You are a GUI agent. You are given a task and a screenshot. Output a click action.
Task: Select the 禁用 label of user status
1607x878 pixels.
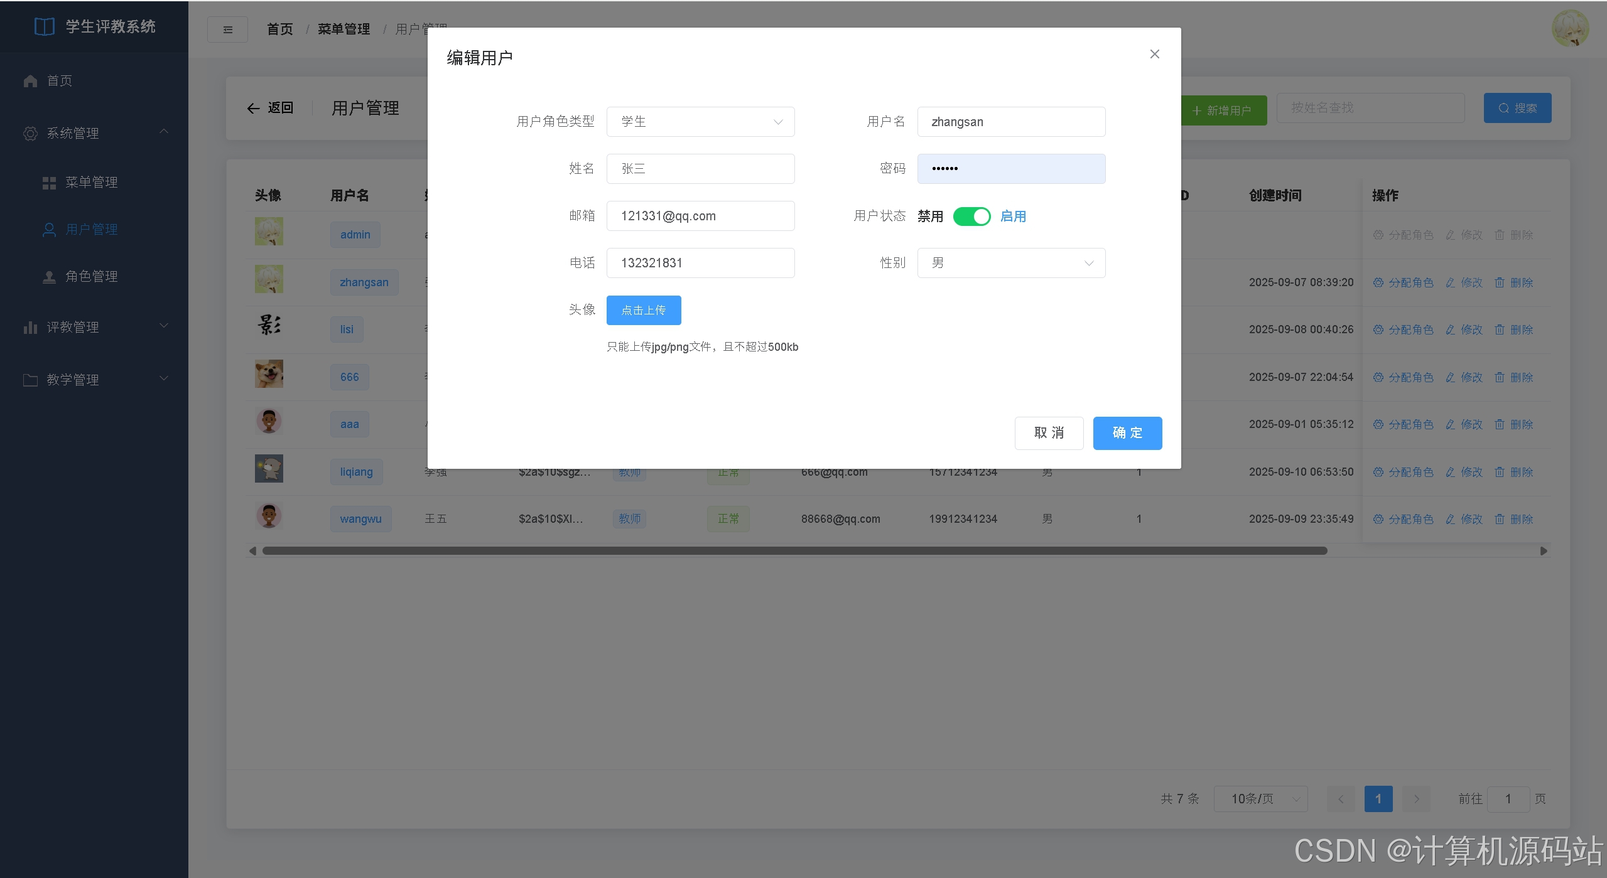[x=930, y=217]
